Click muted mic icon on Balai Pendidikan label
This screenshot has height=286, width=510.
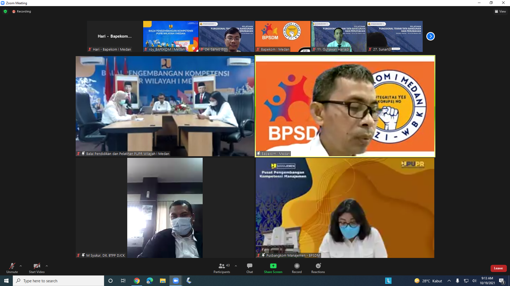[x=78, y=154]
